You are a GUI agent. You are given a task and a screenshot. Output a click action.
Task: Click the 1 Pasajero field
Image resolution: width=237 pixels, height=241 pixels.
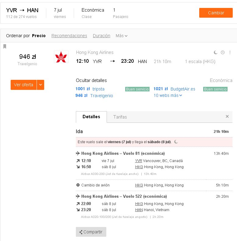(121, 13)
